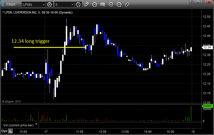Minimize the chart window
Image resolution: width=214 pixels, height=135 pixels.
coord(198,2)
